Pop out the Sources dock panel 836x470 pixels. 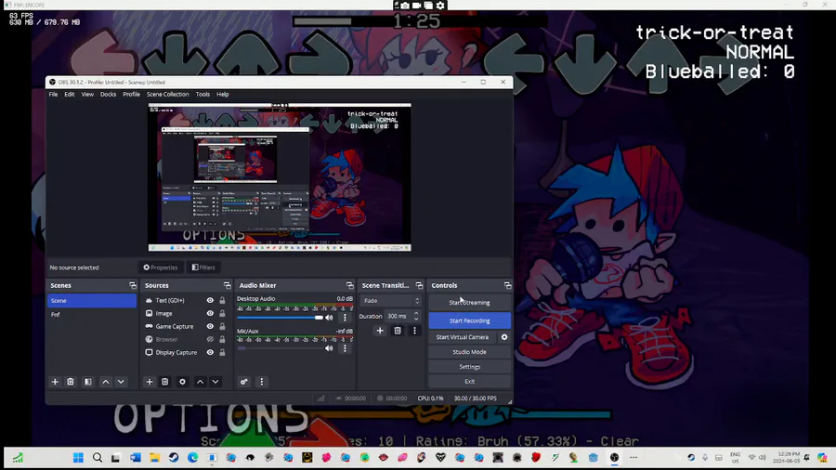tap(228, 286)
